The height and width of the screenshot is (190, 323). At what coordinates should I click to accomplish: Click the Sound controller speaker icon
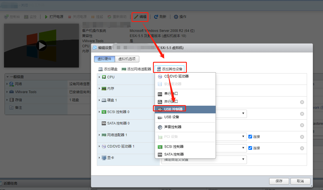[x=160, y=127]
